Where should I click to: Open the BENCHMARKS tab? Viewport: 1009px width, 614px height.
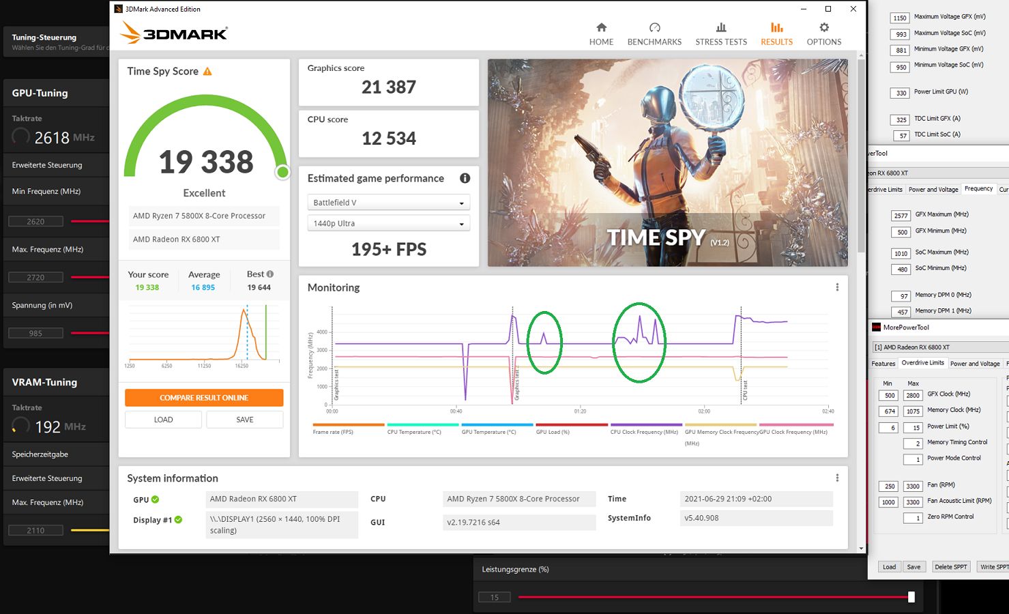pyautogui.click(x=654, y=34)
